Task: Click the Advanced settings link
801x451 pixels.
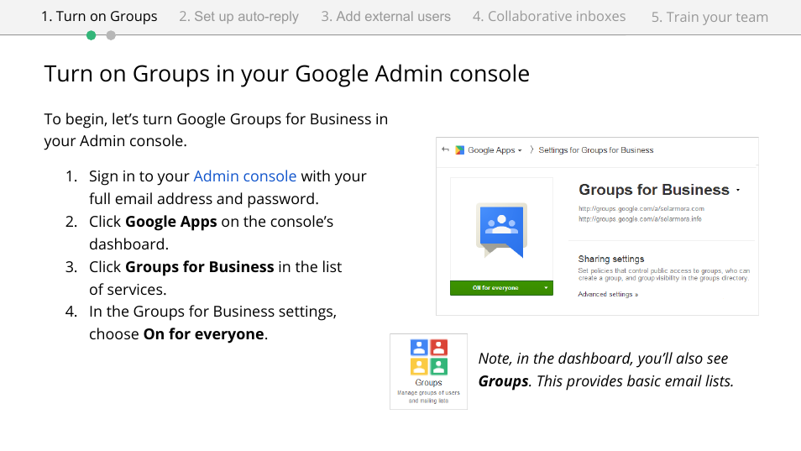Action: point(608,294)
